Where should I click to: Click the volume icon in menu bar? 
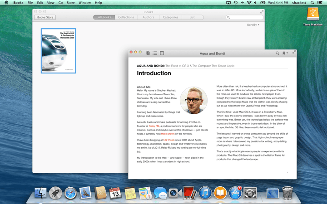(x=255, y=3)
